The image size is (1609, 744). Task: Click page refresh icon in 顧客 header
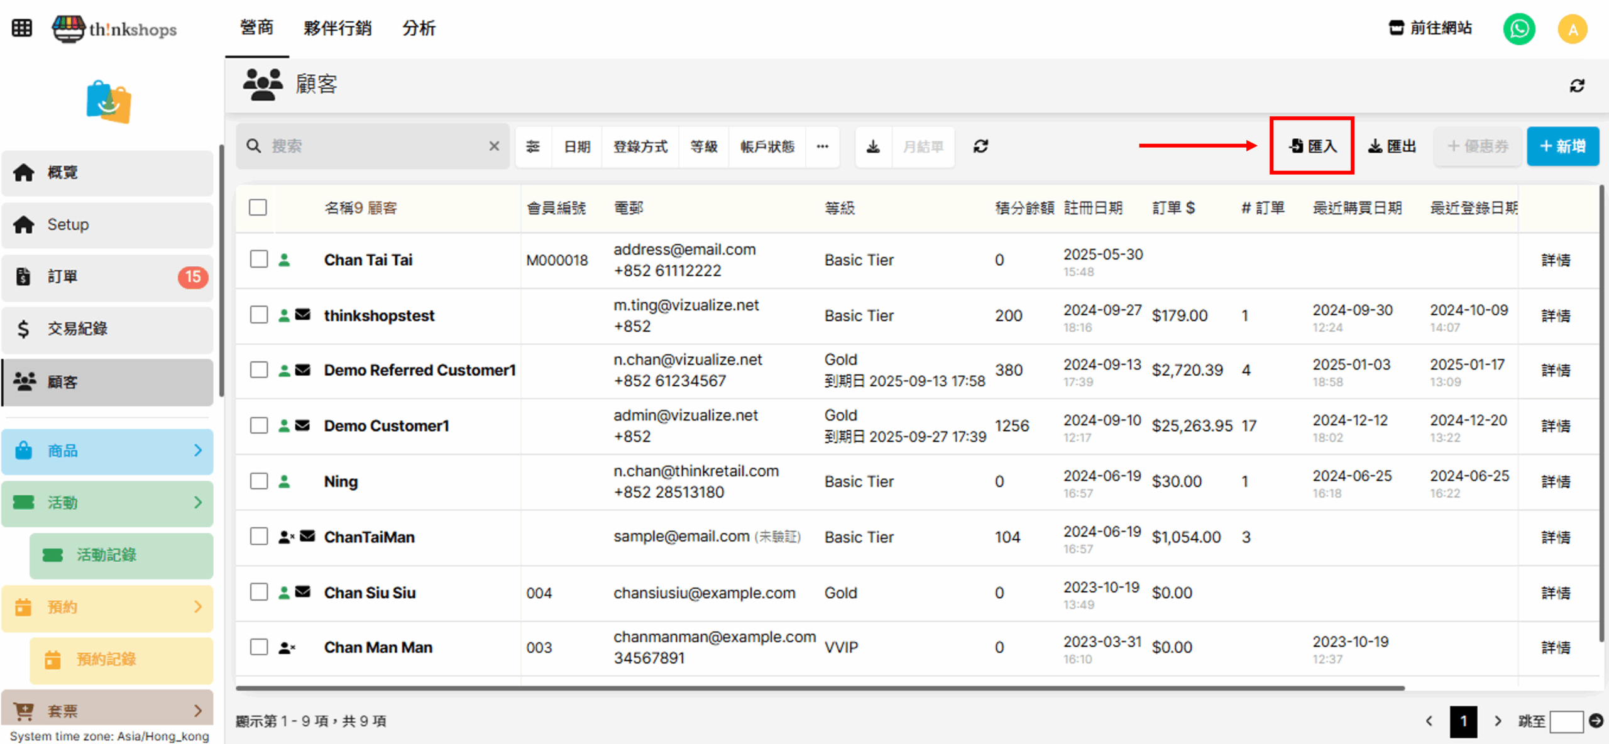coord(1576,85)
